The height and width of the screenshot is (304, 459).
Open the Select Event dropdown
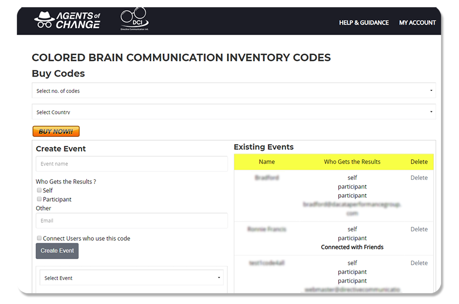tap(132, 278)
